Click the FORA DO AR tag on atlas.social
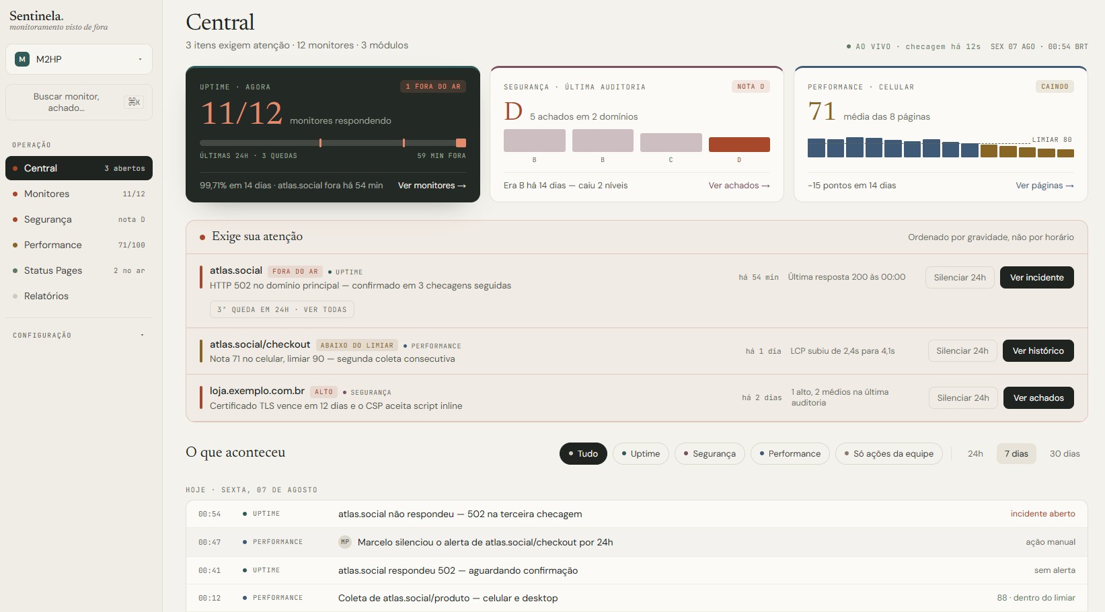Screen dimensions: 1105x612 (x=295, y=272)
